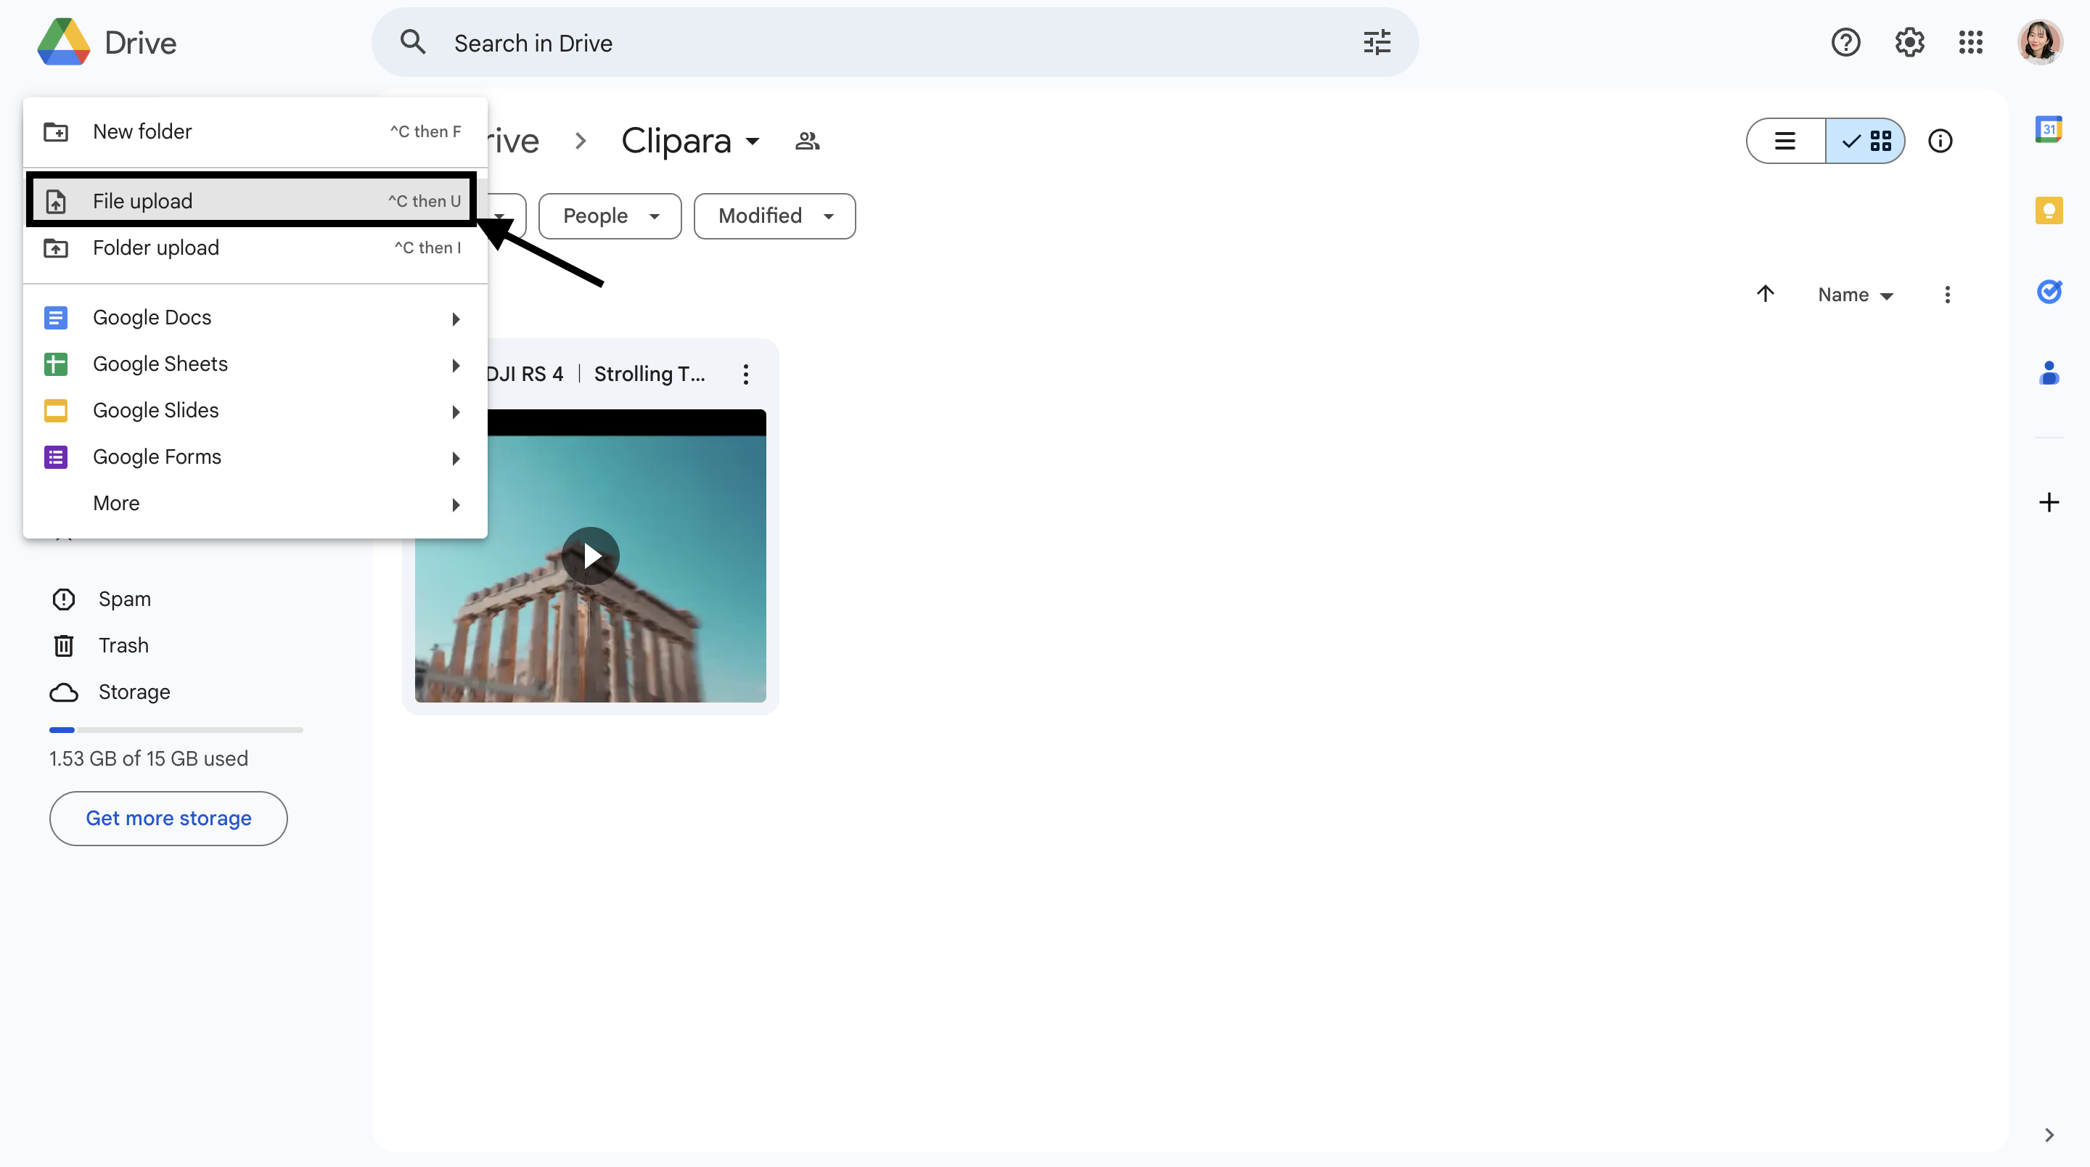Image resolution: width=2090 pixels, height=1167 pixels.
Task: Click Get more storage button
Action: (x=168, y=818)
